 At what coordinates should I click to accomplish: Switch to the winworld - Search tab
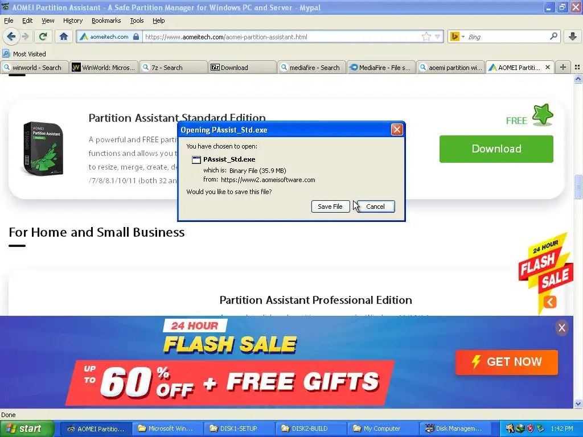tap(35, 67)
